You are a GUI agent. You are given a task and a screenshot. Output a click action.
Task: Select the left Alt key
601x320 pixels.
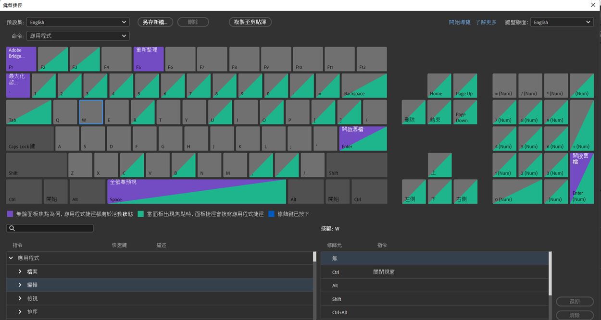88,191
